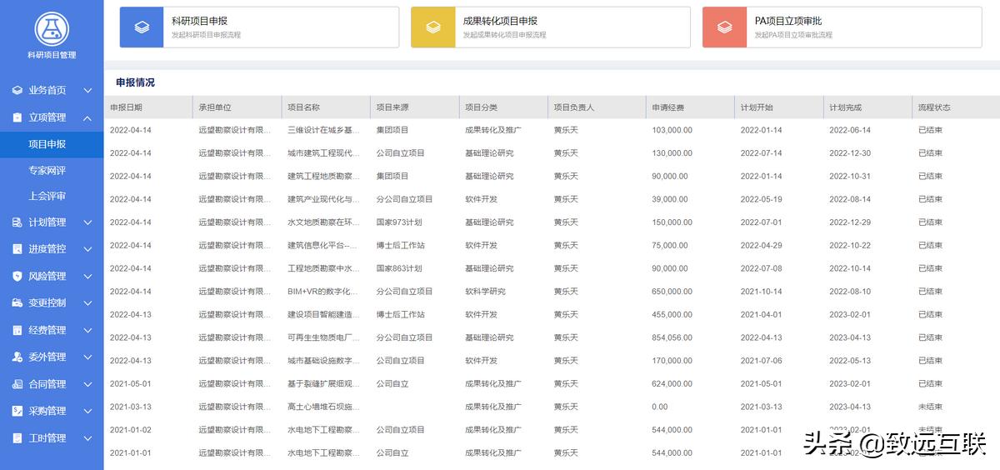
Task: Expand the 经费管理 chevron
Action: coord(87,330)
